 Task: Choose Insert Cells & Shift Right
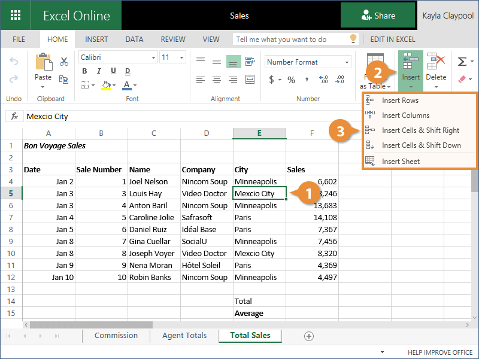(420, 130)
